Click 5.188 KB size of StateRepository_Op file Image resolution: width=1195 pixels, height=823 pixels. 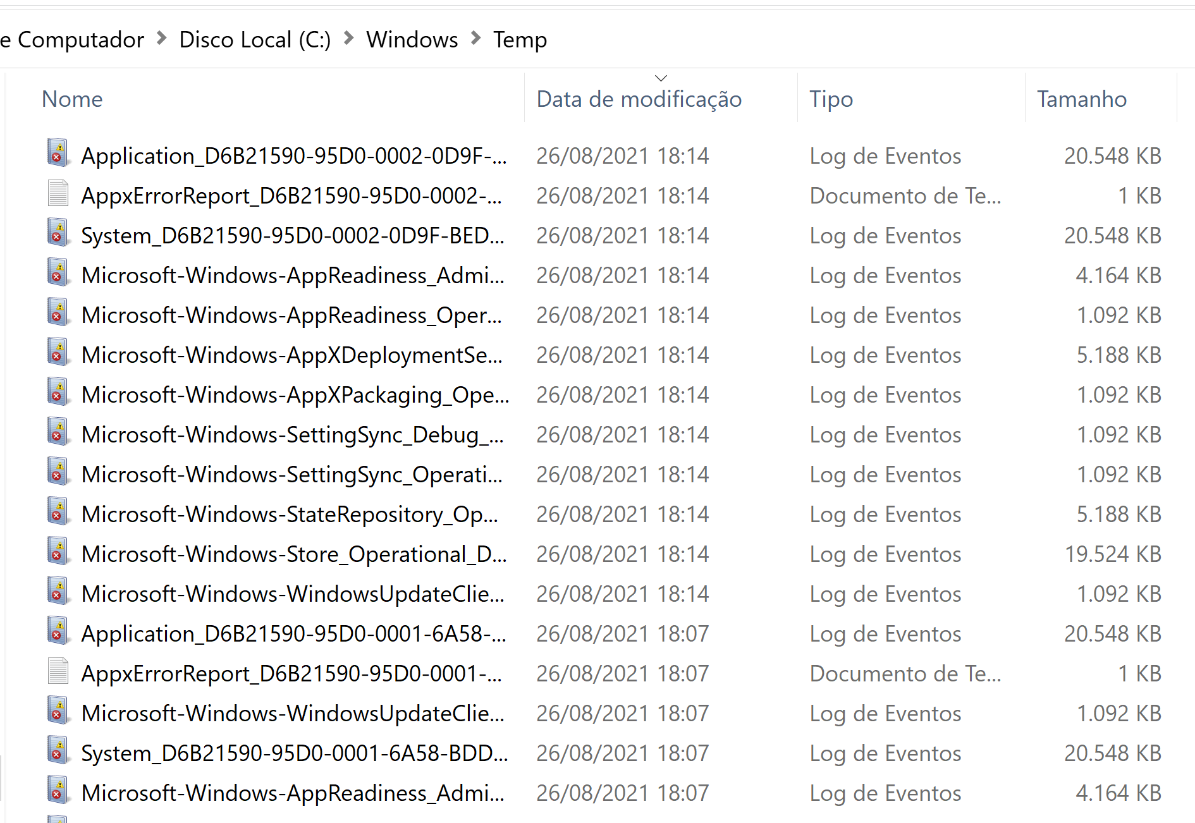(x=1119, y=515)
